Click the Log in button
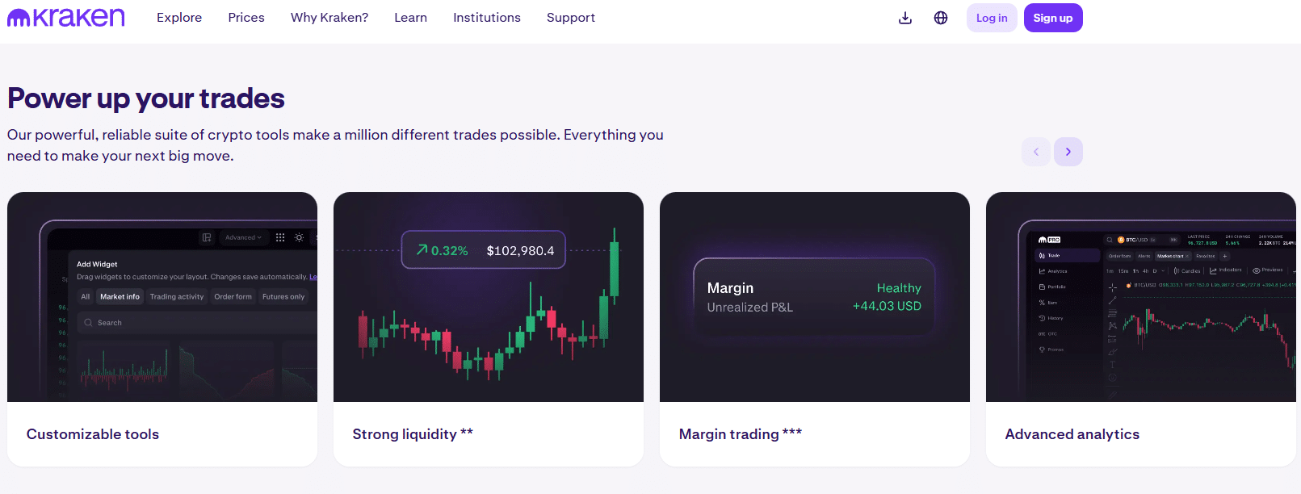Screen dimensions: 1301x494 coord(992,18)
